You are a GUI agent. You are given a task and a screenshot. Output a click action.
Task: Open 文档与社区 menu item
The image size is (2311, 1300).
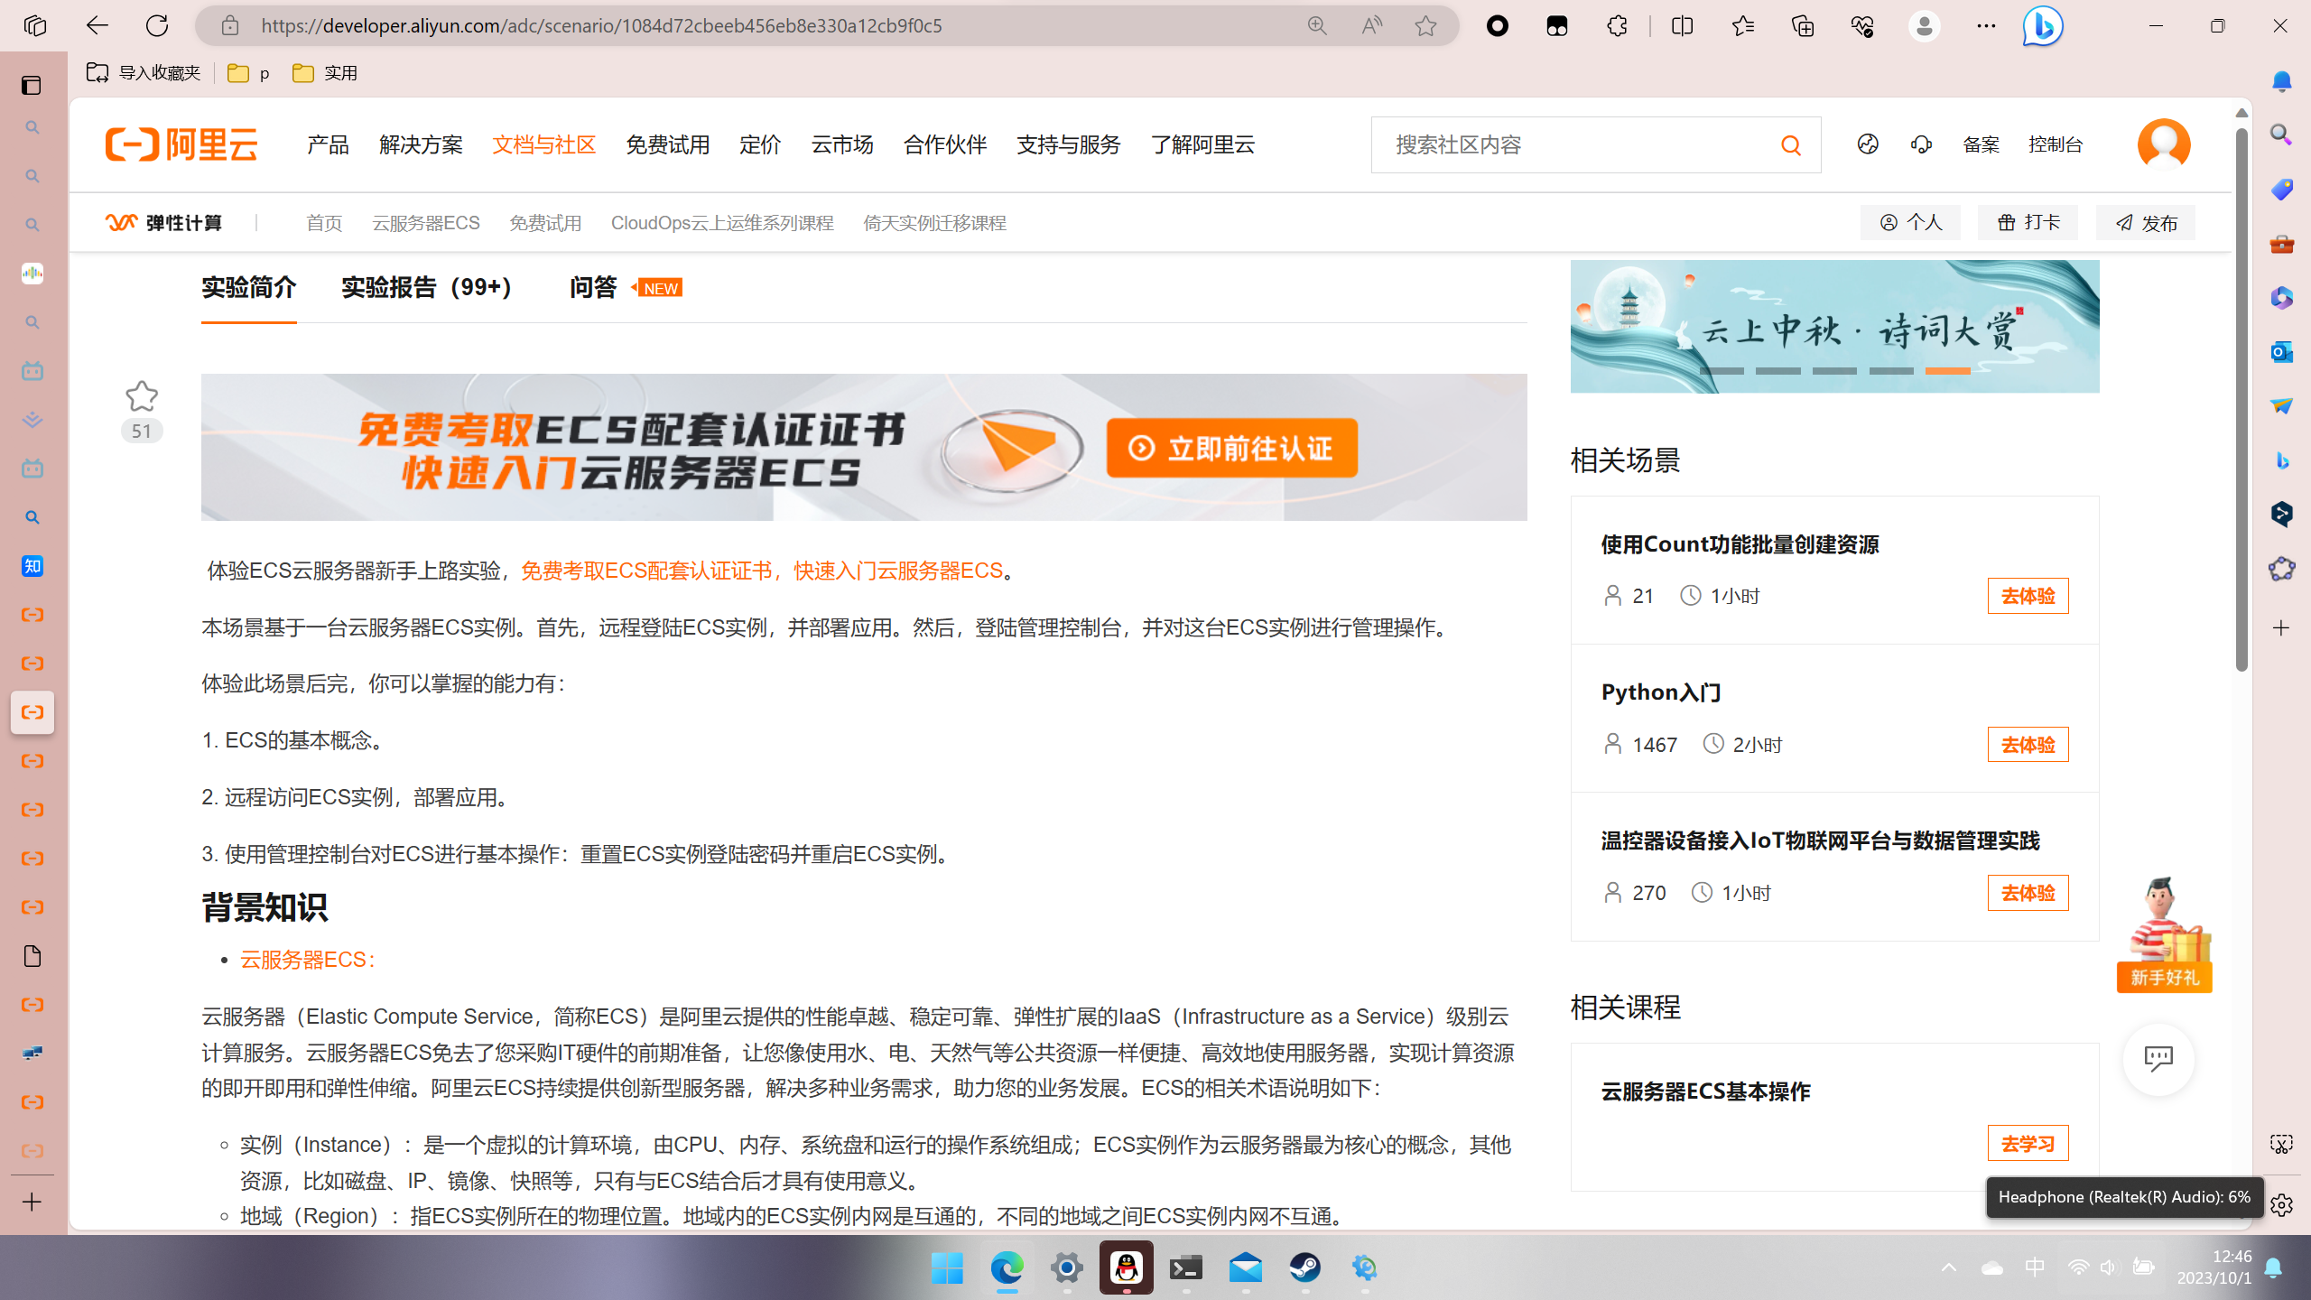click(x=543, y=144)
